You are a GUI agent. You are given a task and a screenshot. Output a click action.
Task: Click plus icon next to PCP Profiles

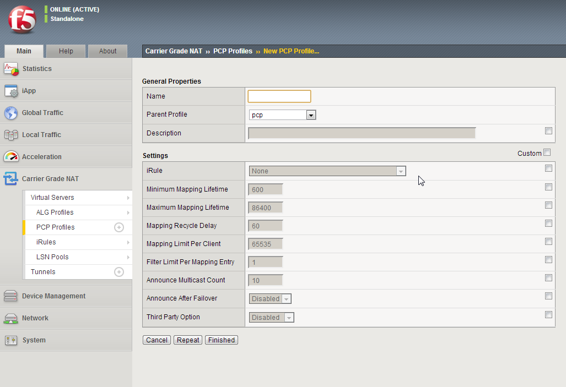(x=118, y=227)
